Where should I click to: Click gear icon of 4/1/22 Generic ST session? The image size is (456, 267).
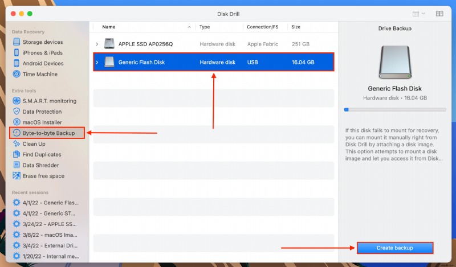click(17, 213)
